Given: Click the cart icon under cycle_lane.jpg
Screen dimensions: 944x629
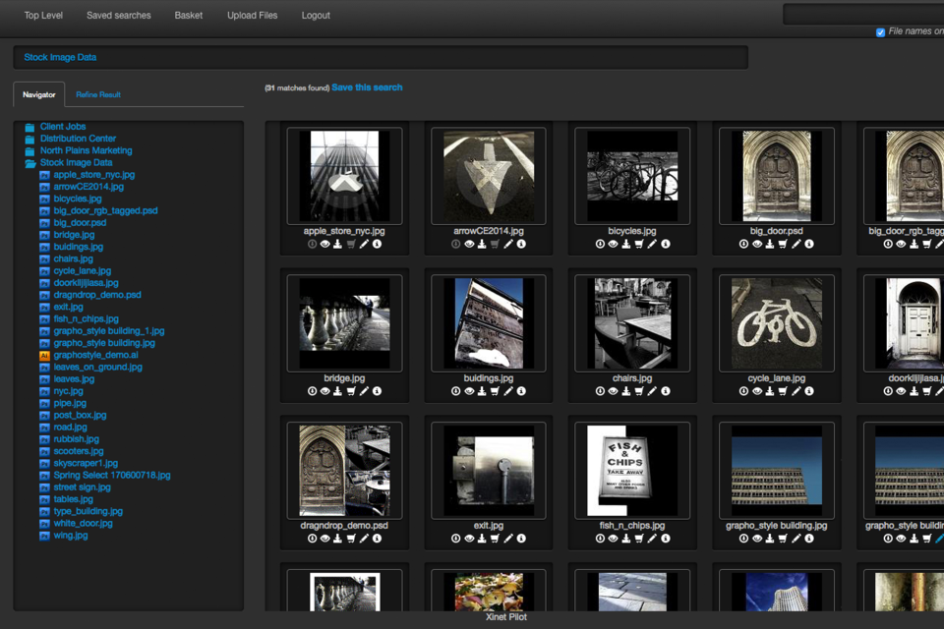Looking at the screenshot, I should point(783,391).
